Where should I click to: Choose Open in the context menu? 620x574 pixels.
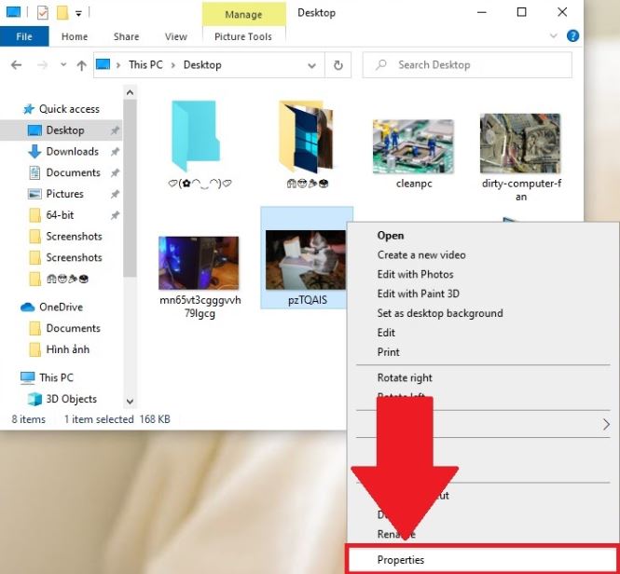pyautogui.click(x=391, y=236)
